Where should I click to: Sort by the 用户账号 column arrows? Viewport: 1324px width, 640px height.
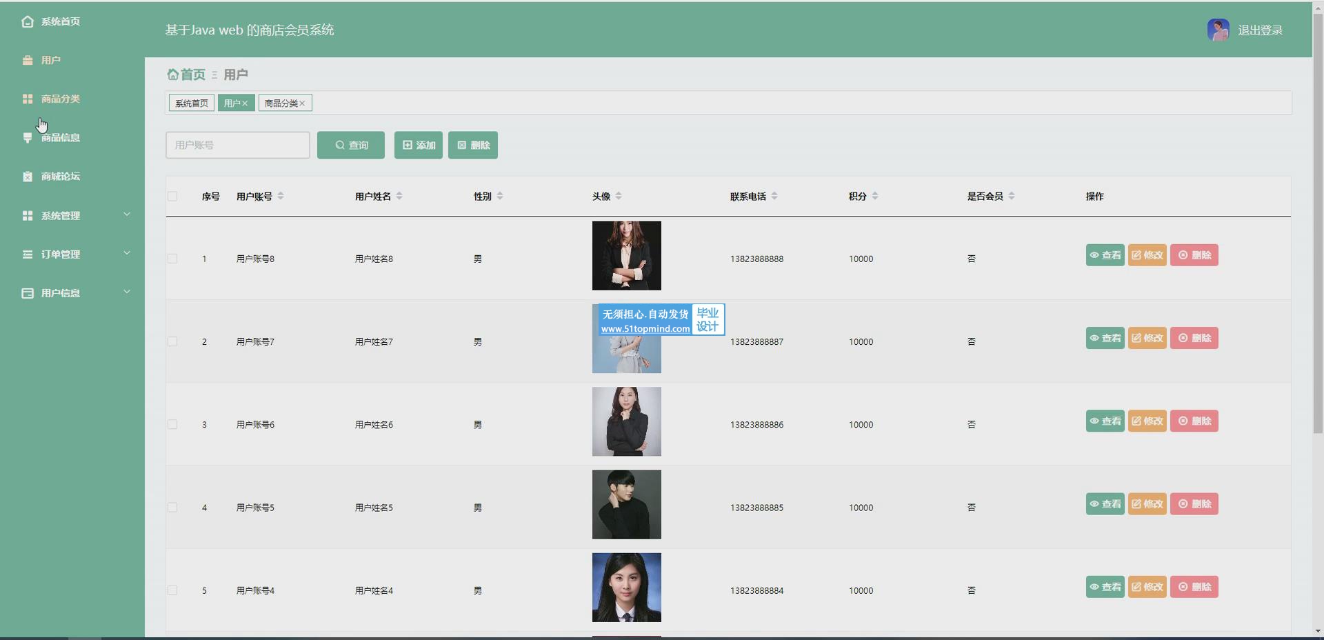[281, 196]
